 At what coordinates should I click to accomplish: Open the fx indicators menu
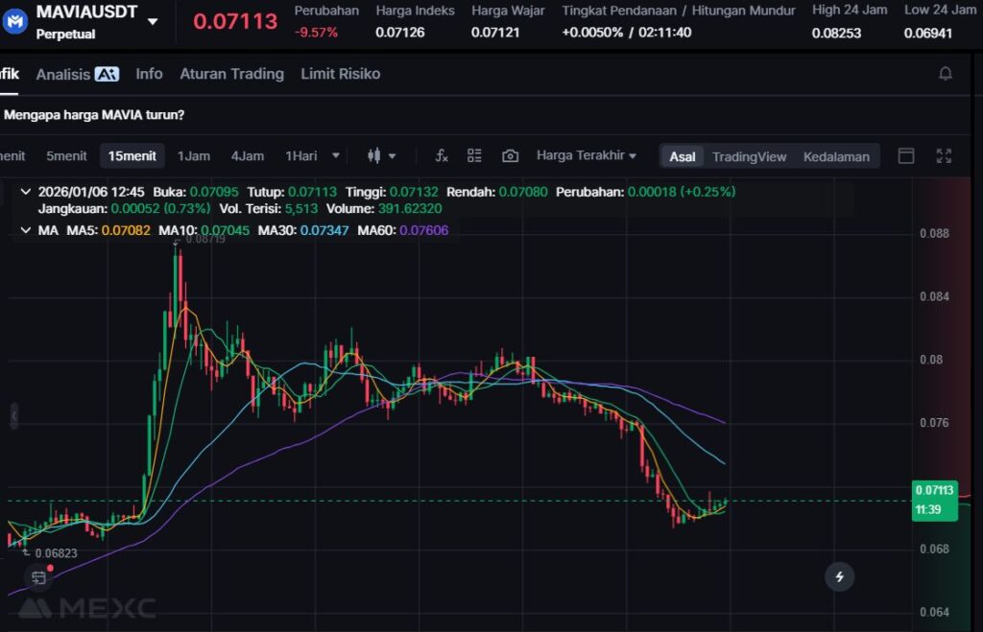pos(442,156)
